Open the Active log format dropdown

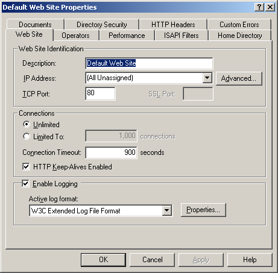click(x=167, y=210)
